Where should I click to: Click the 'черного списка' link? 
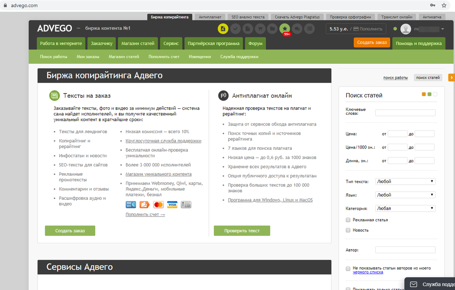point(368,272)
